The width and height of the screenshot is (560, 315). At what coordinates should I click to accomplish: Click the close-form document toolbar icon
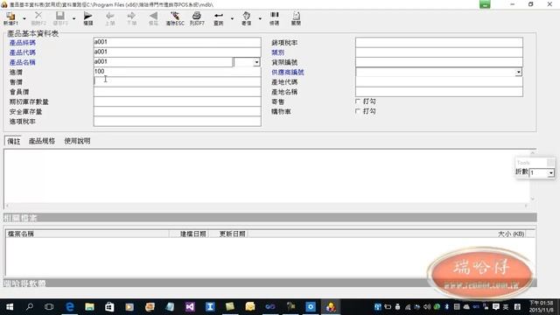coord(296,18)
